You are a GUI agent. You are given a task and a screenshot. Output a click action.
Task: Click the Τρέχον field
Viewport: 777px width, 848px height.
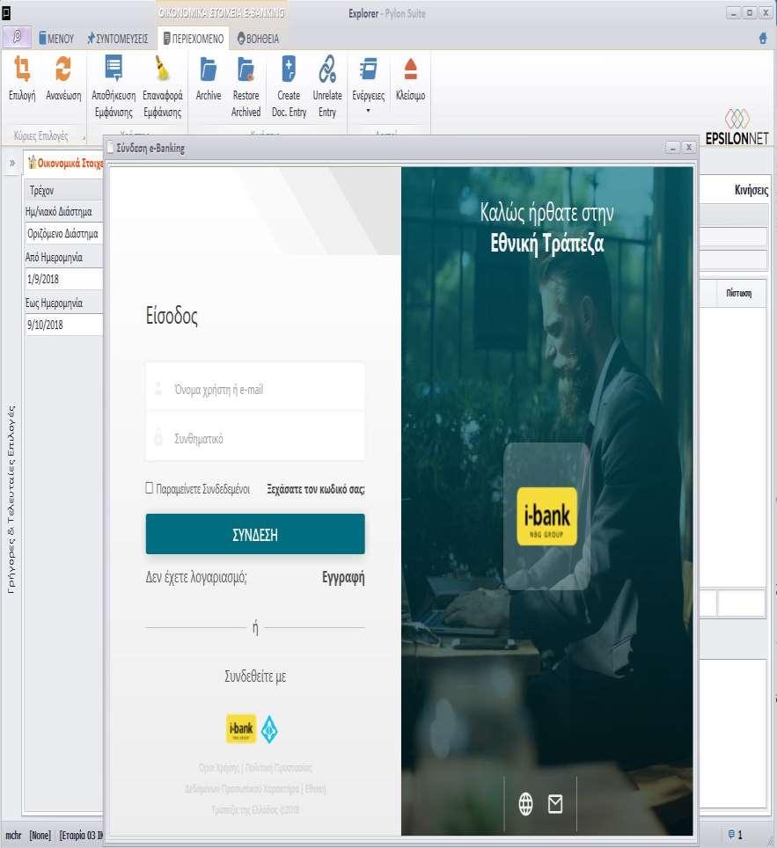click(64, 190)
